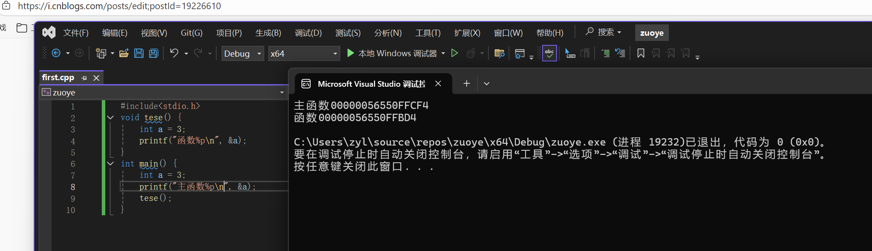Click the Save All double floppy icon
Screen dimensions: 872x251
tap(153, 53)
